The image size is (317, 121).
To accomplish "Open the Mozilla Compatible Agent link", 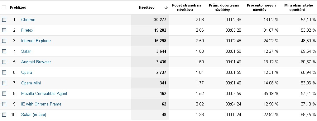I will (44, 94).
